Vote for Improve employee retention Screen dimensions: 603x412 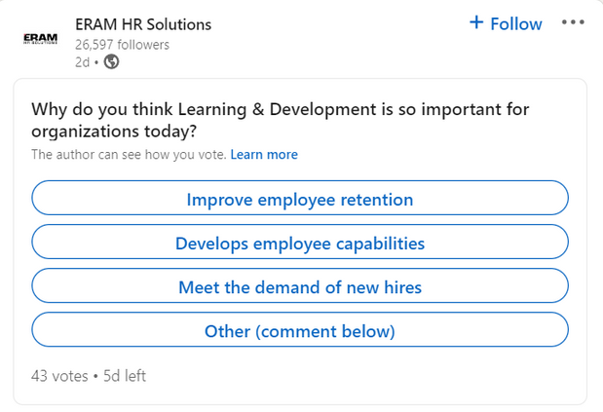click(x=300, y=198)
